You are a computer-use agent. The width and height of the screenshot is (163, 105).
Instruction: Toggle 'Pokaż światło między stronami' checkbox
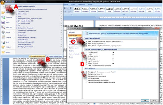click(x=86, y=41)
